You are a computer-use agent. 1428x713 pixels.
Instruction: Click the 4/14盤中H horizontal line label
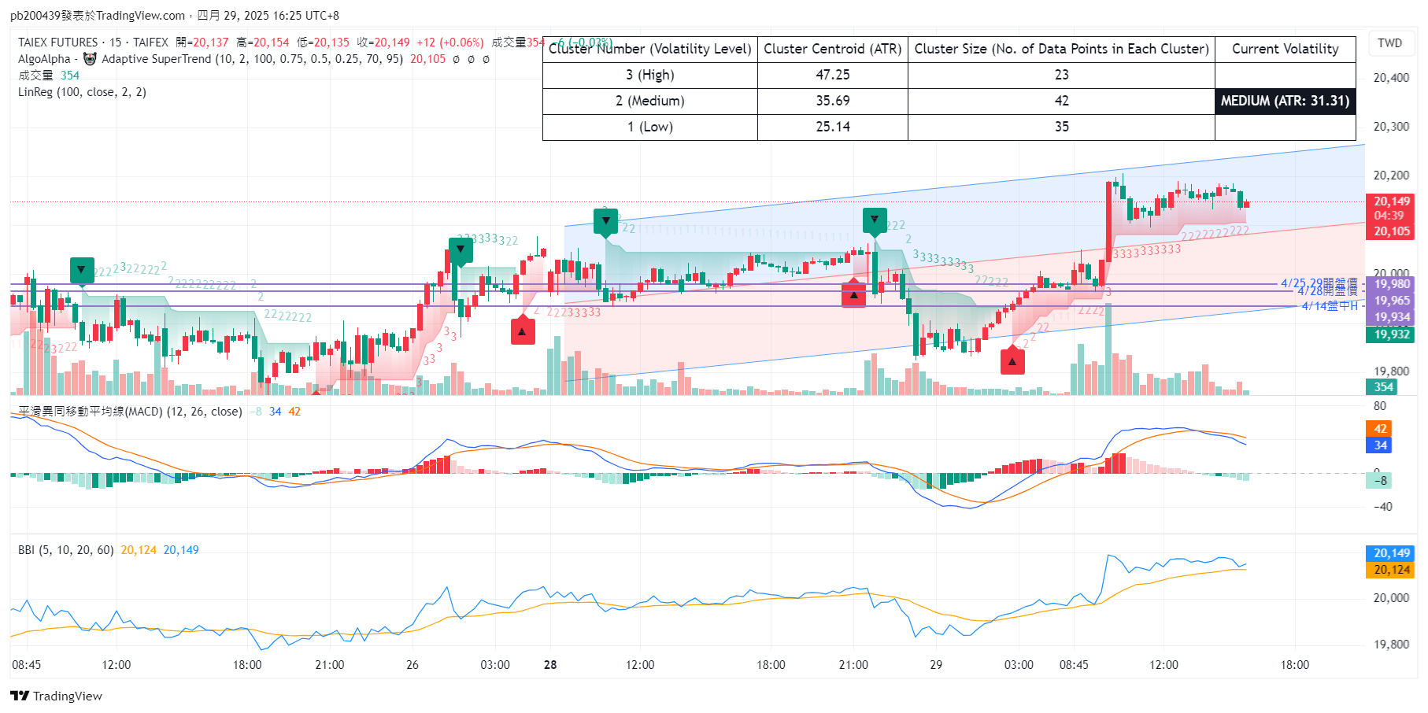click(1330, 306)
